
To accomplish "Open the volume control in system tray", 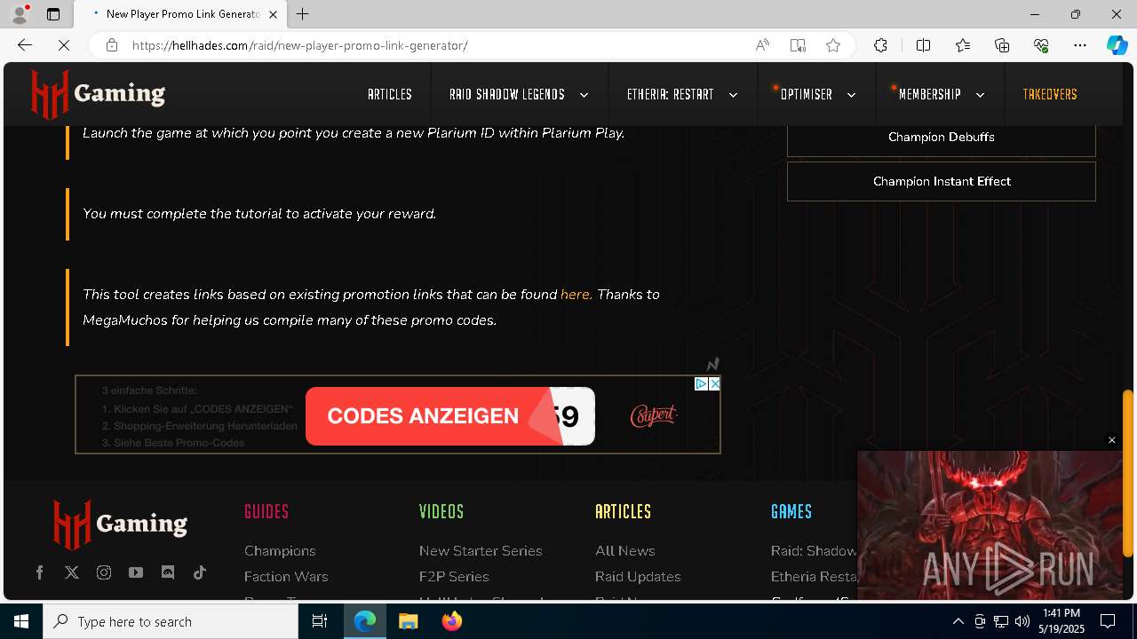I will tap(1022, 621).
